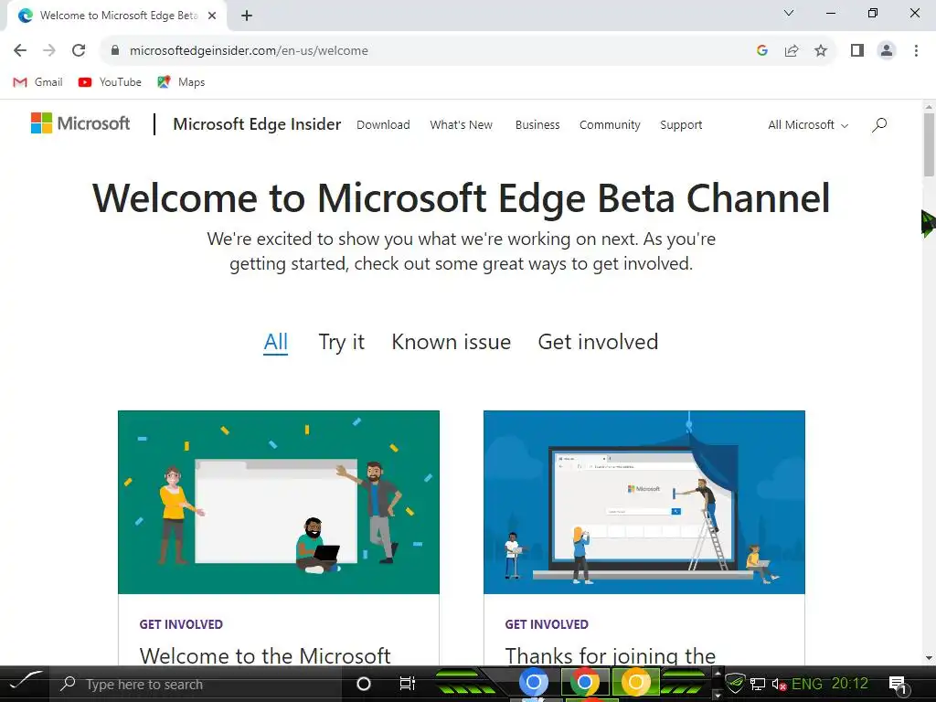936x702 pixels.
Task: Click the taskbar Type here to search box
Action: tap(196, 684)
